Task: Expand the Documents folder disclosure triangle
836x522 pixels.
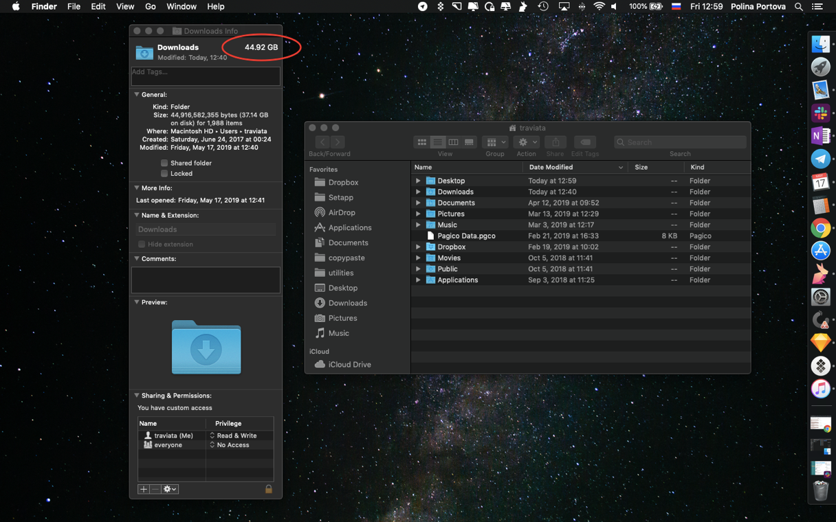Action: pyautogui.click(x=418, y=203)
